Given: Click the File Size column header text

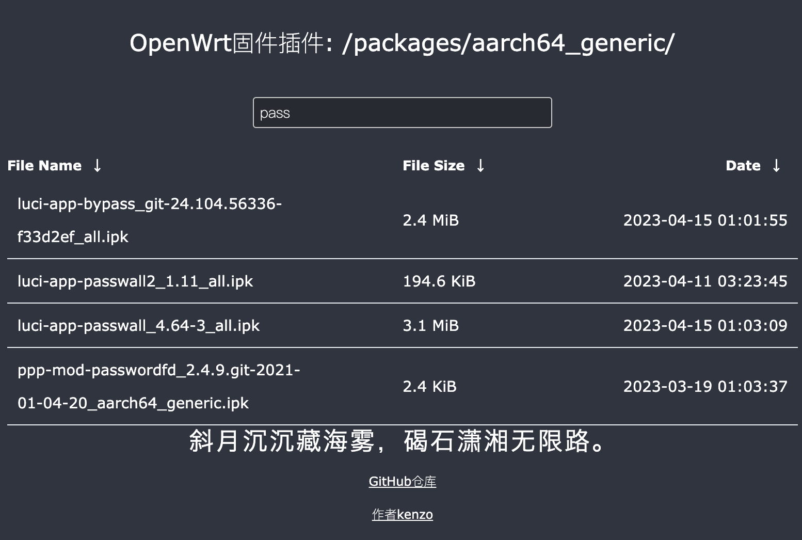Looking at the screenshot, I should (434, 166).
